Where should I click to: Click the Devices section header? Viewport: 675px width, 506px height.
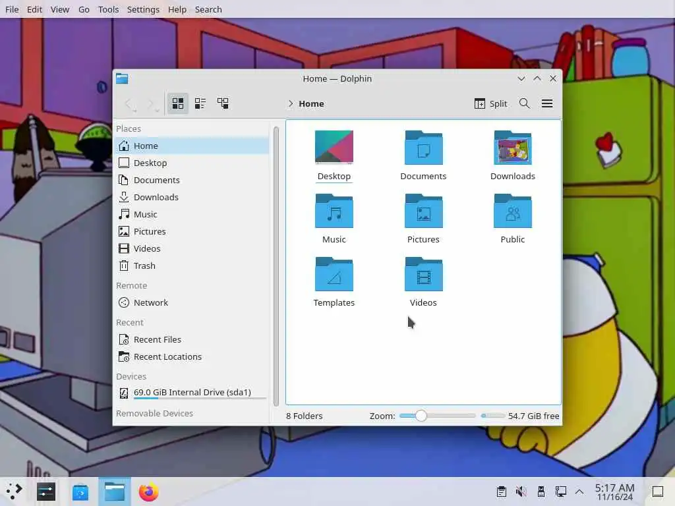[131, 376]
